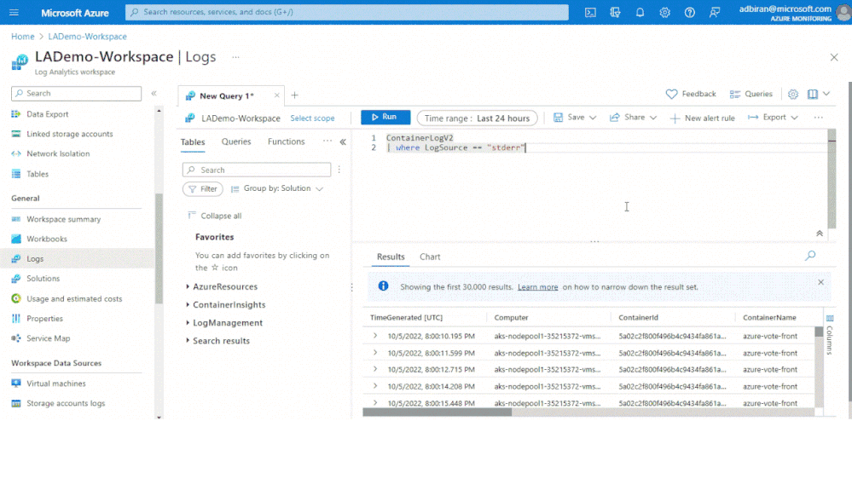852x479 pixels.
Task: Open the notifications bell
Action: pos(640,13)
